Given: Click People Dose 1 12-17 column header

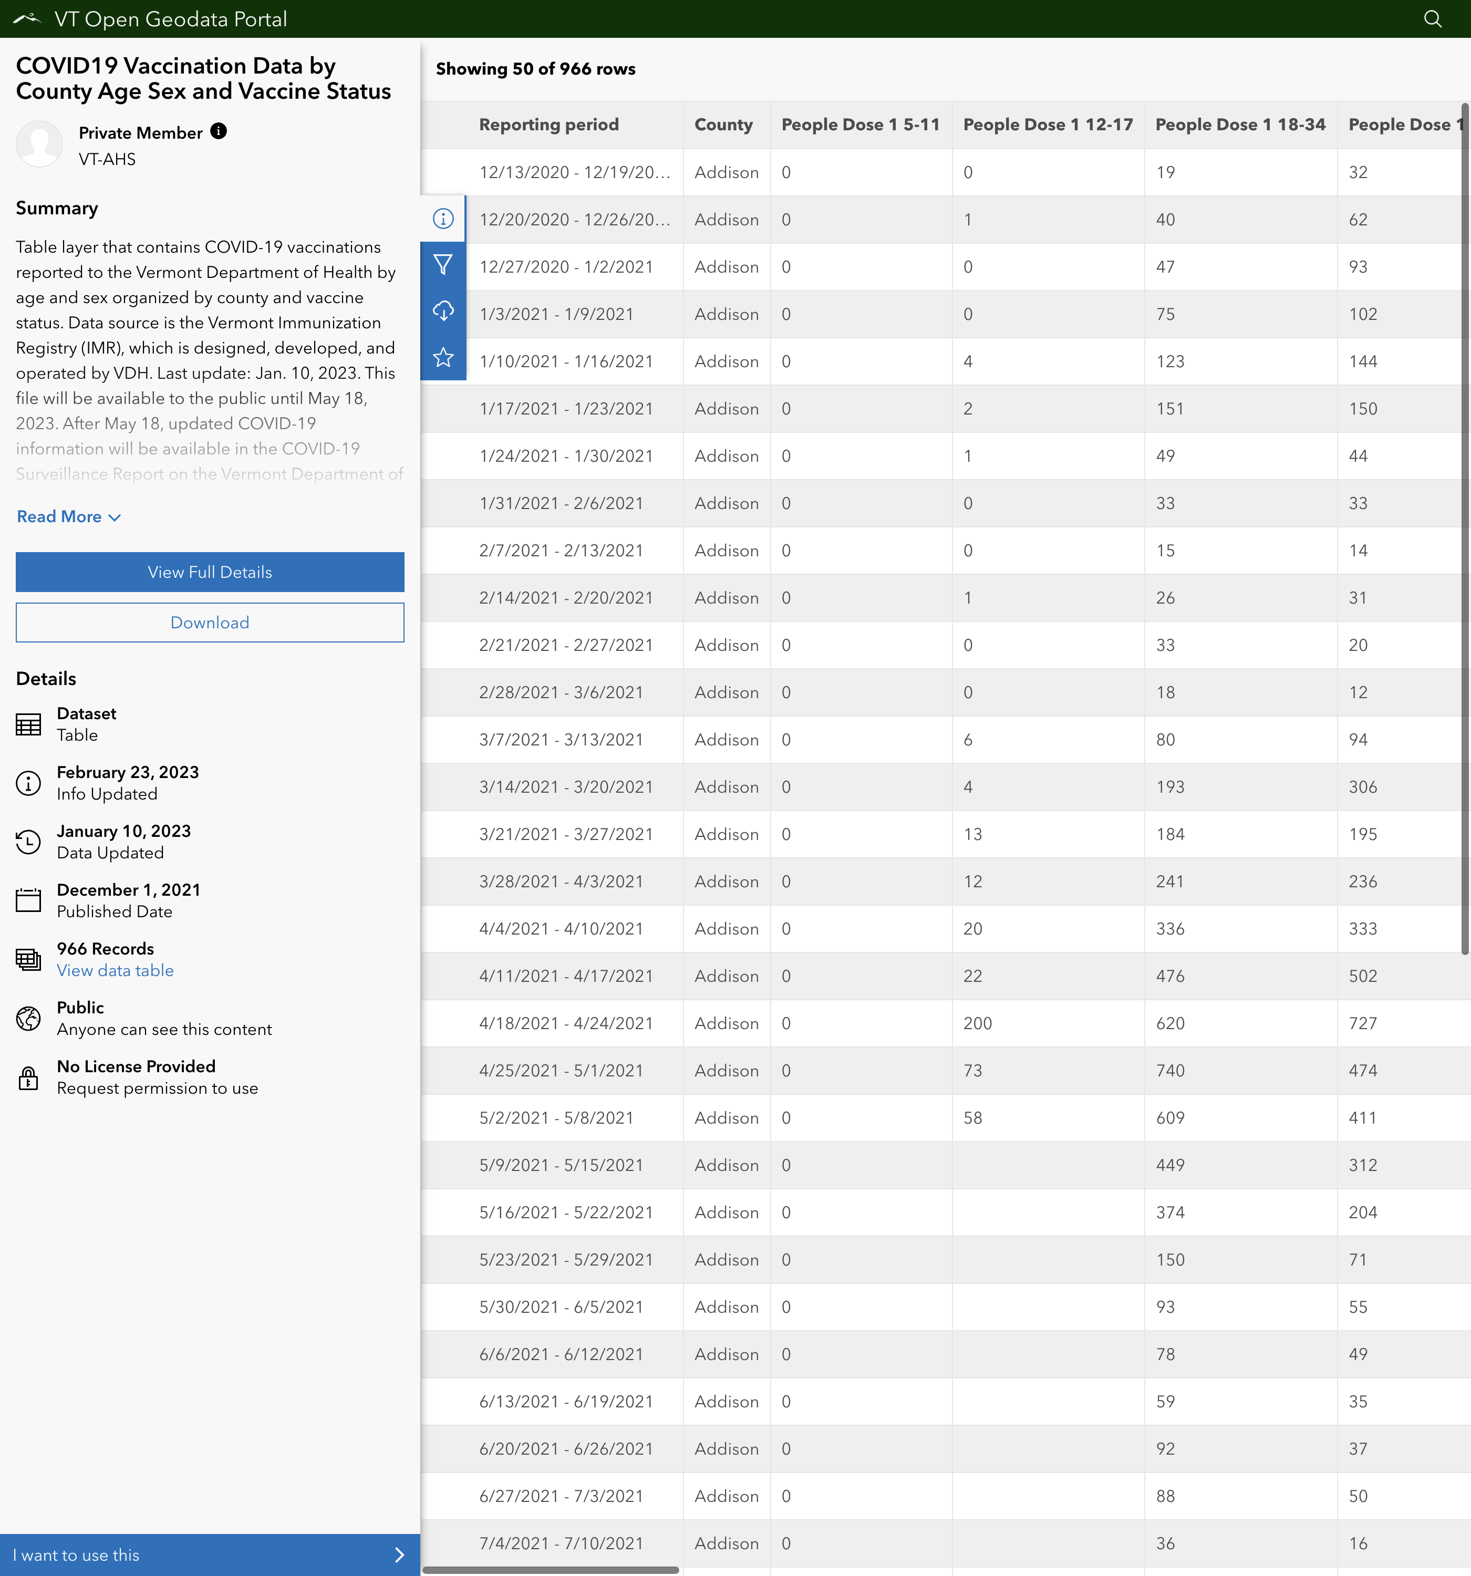Looking at the screenshot, I should (x=1048, y=125).
